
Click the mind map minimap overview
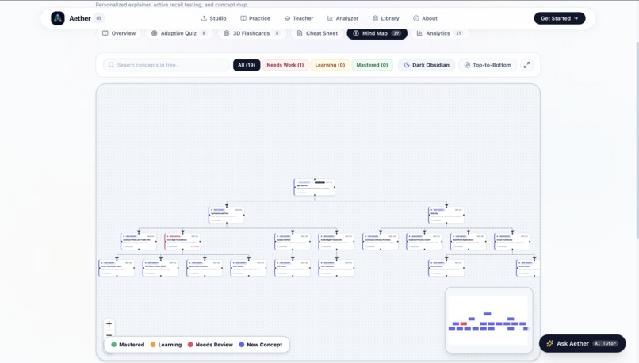coord(488,320)
